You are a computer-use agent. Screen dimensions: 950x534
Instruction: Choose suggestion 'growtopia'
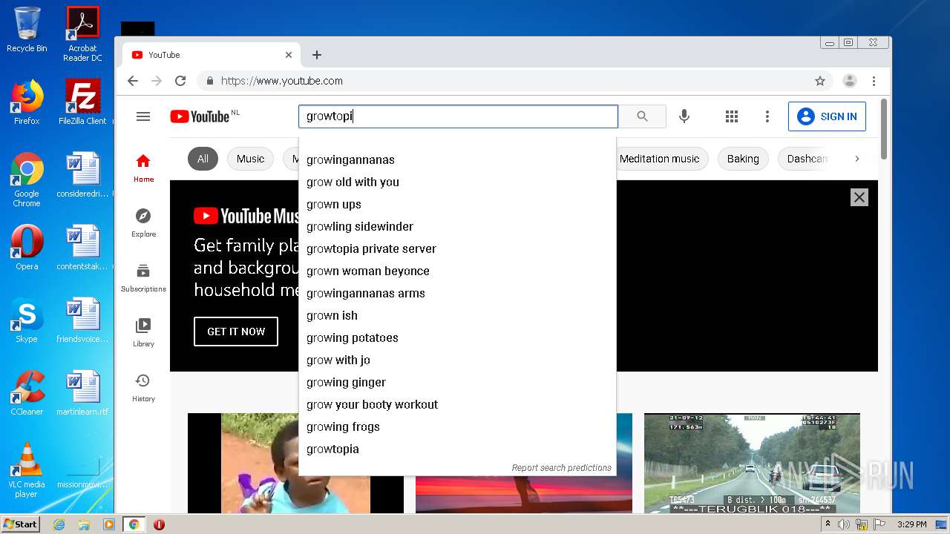click(x=457, y=449)
